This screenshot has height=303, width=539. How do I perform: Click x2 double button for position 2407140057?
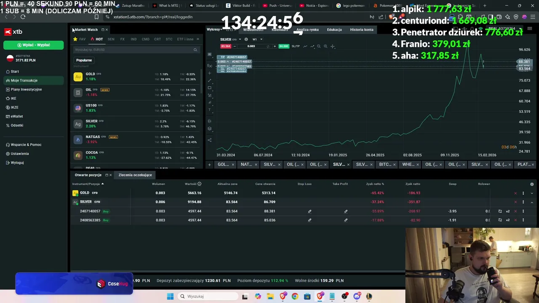point(508,211)
